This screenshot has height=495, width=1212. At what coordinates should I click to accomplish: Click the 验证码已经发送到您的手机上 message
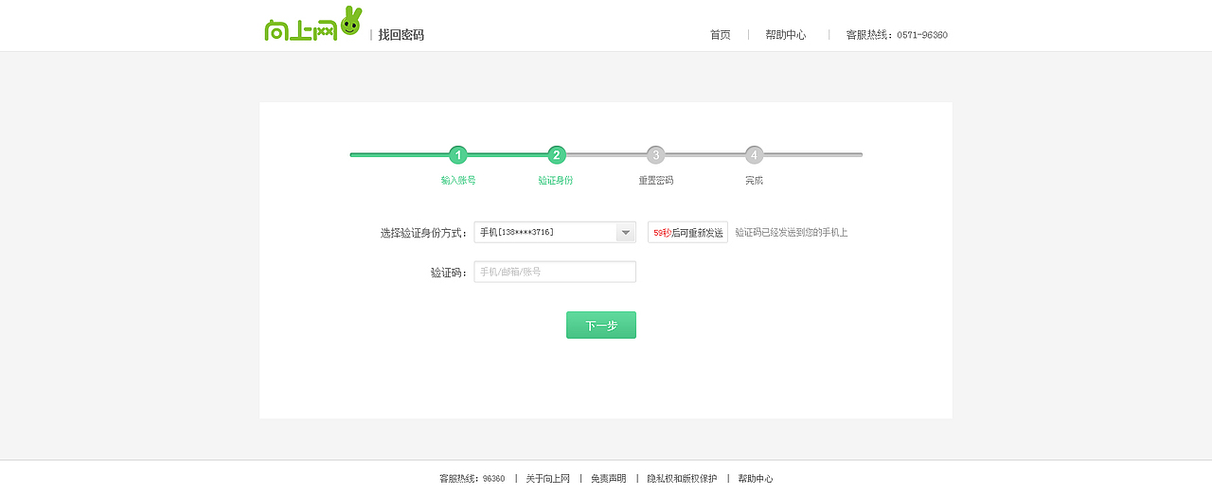[792, 232]
